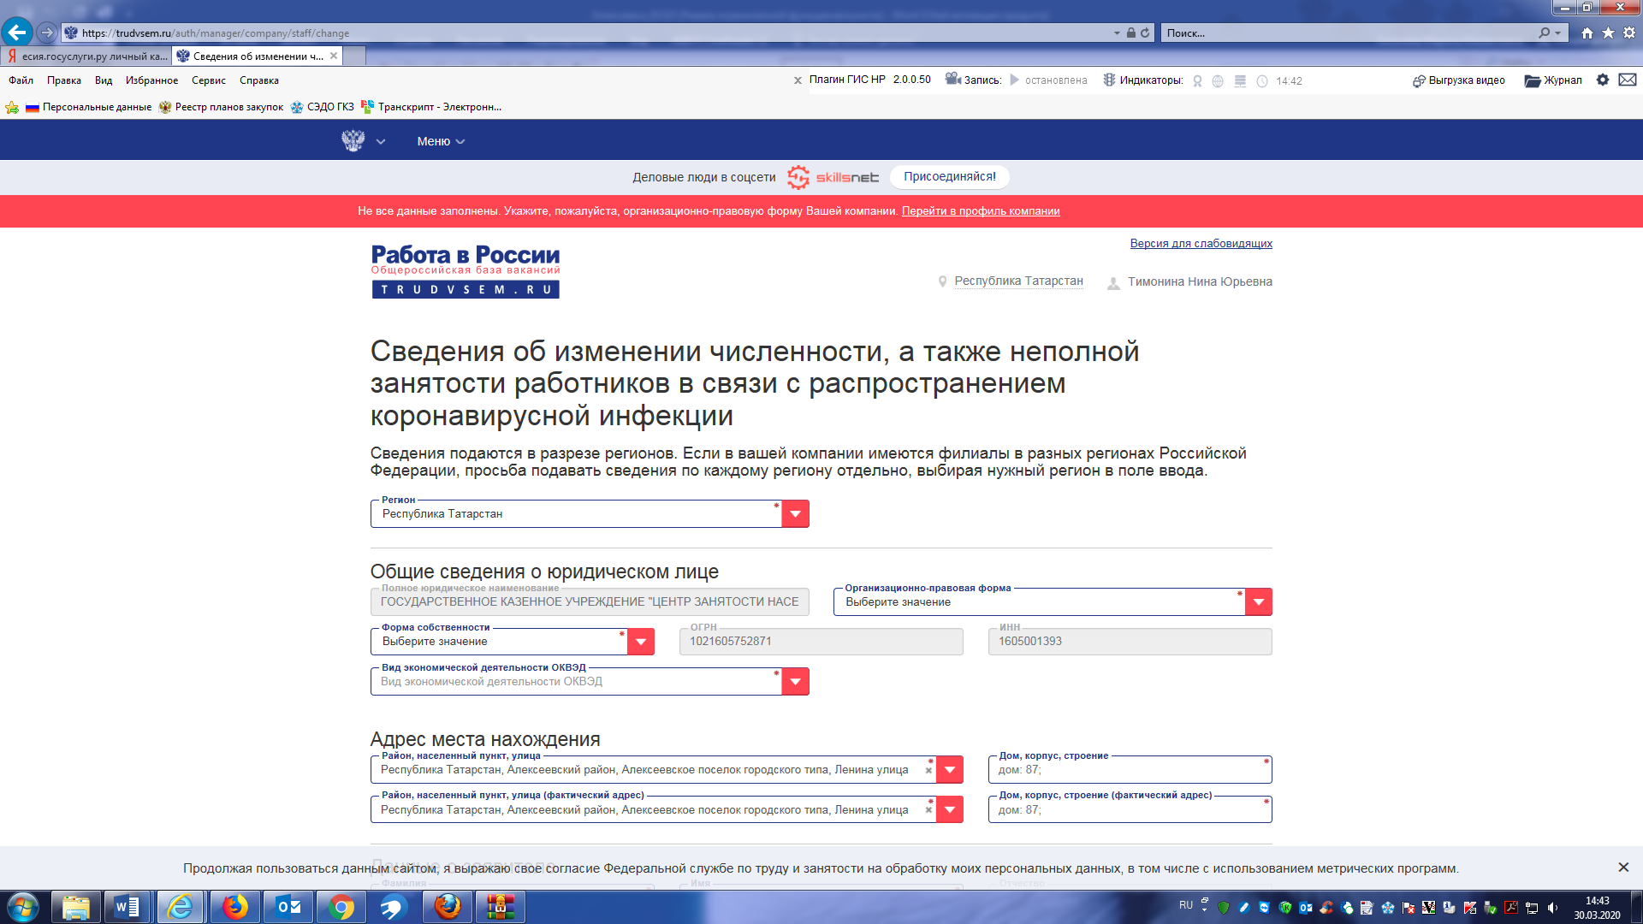Click the Присоединяйся! button
The width and height of the screenshot is (1643, 924).
pos(949,177)
